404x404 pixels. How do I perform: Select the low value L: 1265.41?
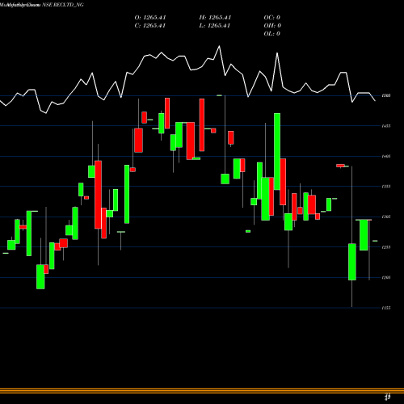click(215, 26)
